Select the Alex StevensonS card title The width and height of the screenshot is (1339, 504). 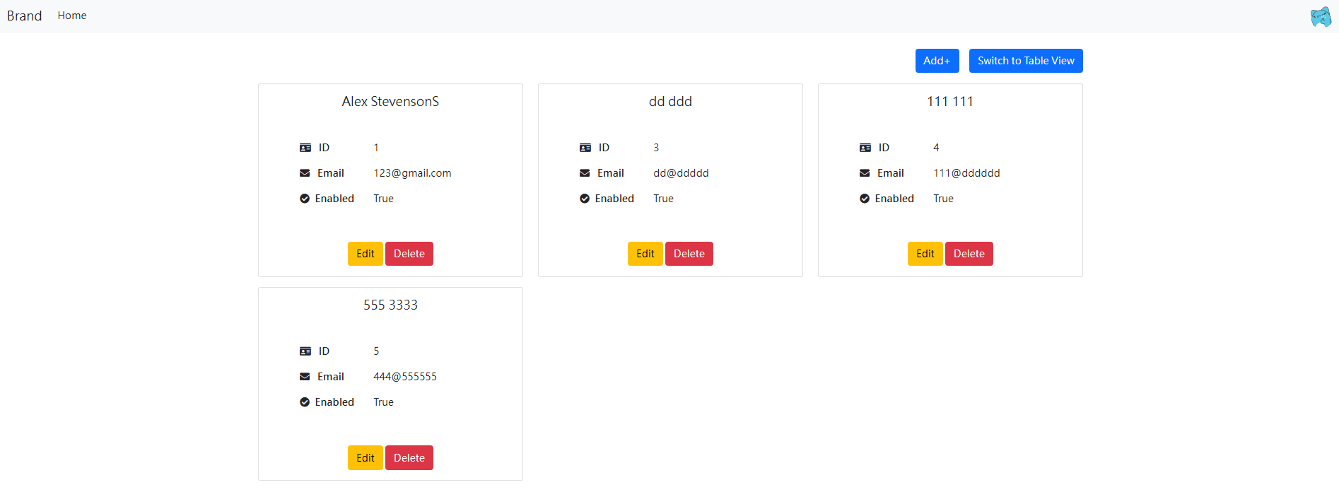pos(390,102)
